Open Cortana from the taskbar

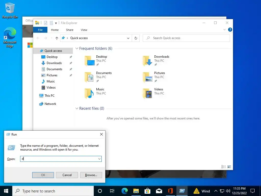(100, 191)
